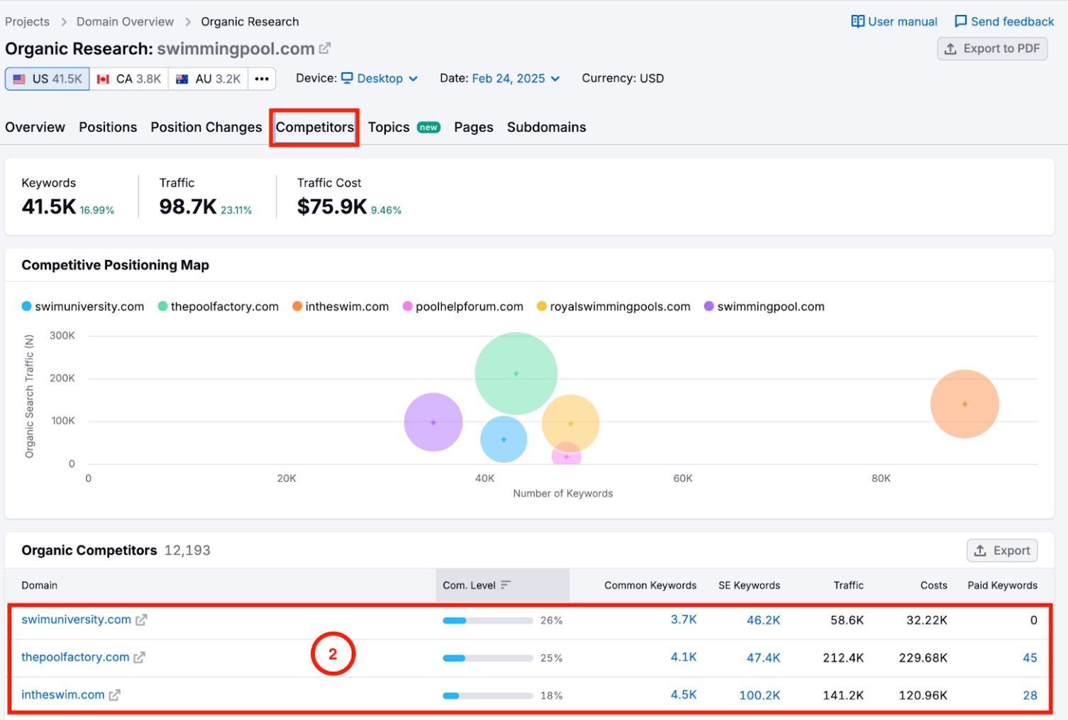Click the 58.6K traffic value
The height and width of the screenshot is (720, 1068).
(847, 620)
